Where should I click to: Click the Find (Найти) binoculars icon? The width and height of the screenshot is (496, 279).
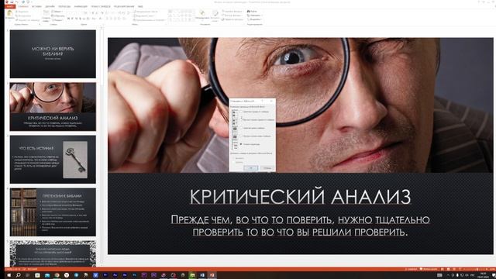tap(248, 12)
